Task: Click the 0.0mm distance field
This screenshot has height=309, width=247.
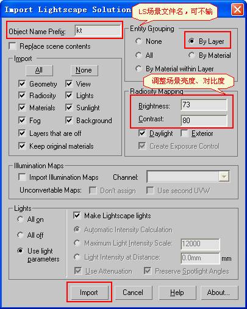Action: tap(200, 258)
